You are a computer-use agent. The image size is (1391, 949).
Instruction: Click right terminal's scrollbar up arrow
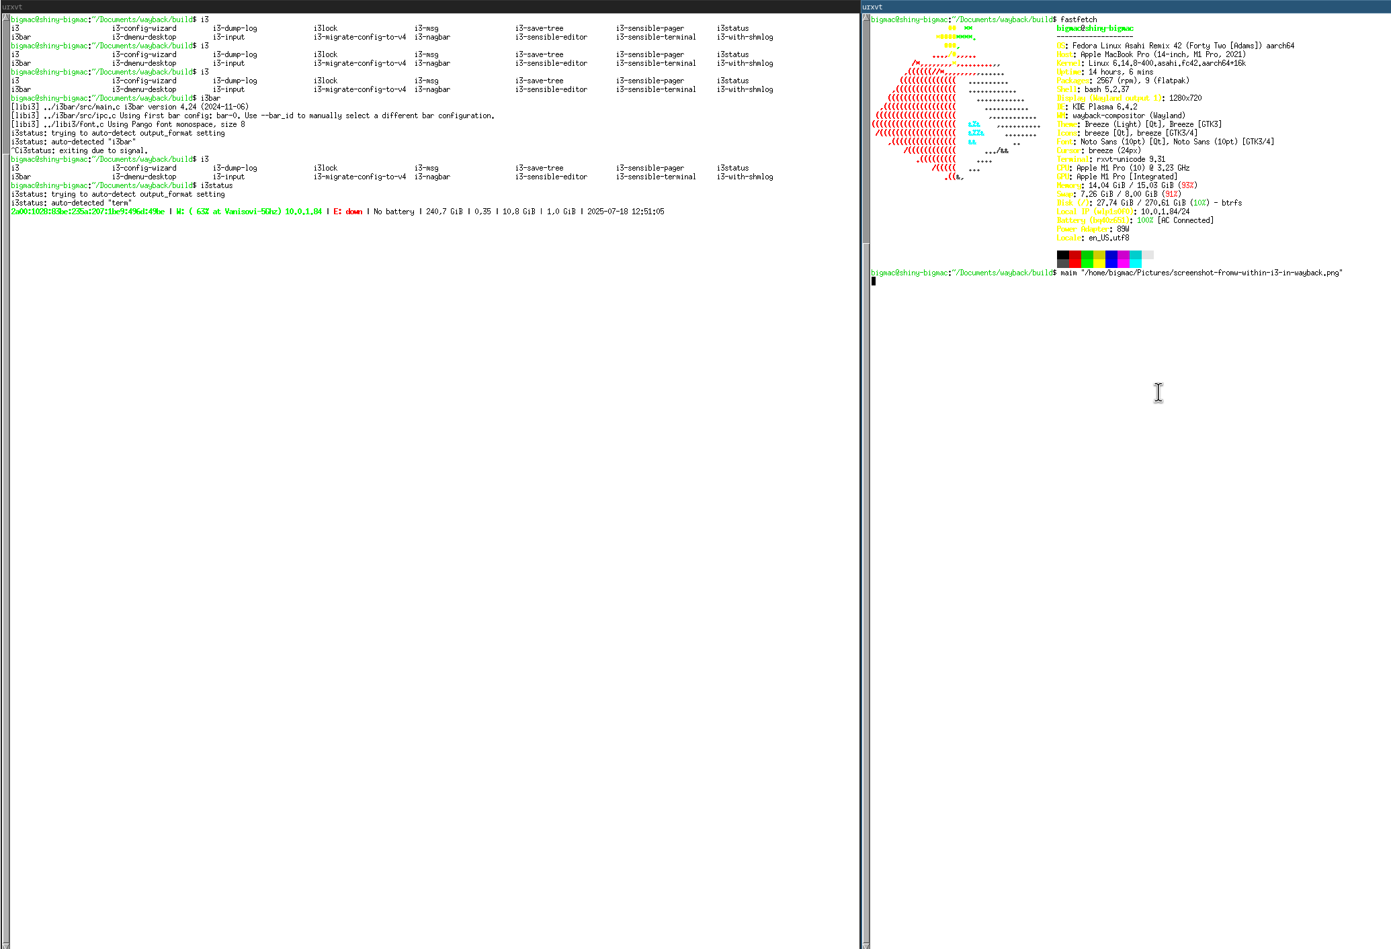[x=866, y=18]
